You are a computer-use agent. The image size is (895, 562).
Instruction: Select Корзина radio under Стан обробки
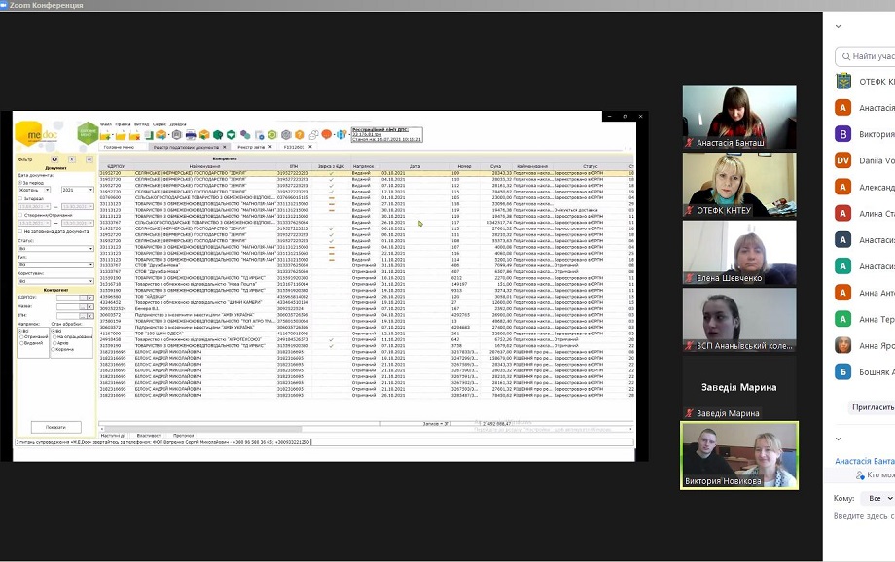click(x=53, y=349)
